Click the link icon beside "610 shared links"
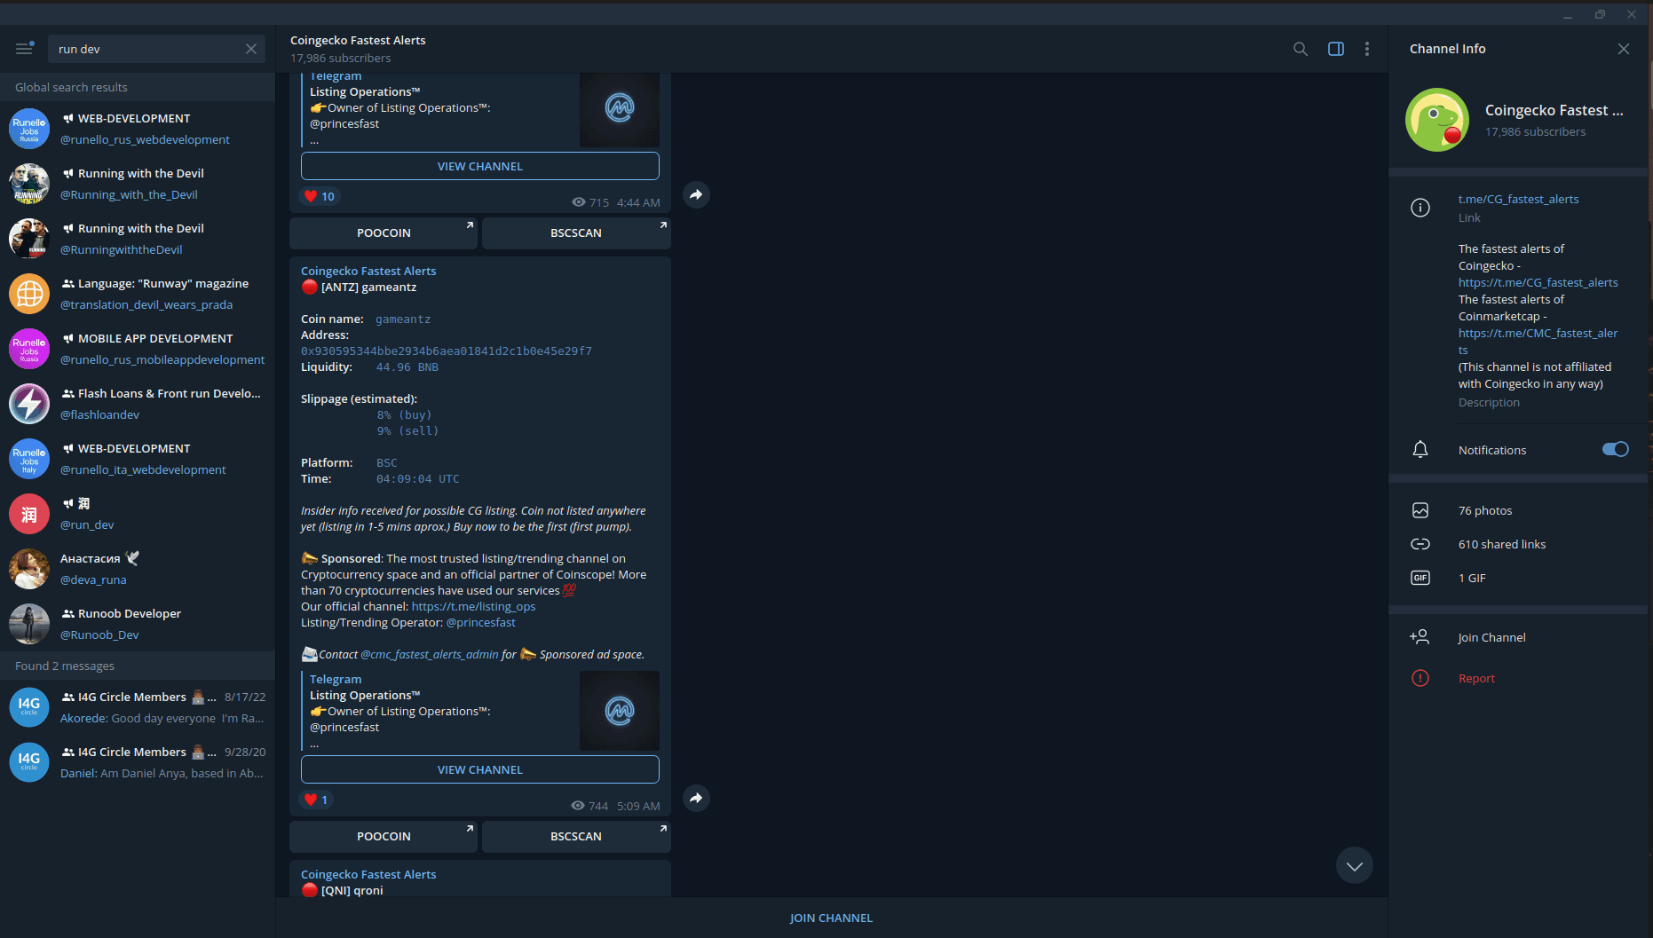Screen dimensions: 1653x938 click(1420, 543)
